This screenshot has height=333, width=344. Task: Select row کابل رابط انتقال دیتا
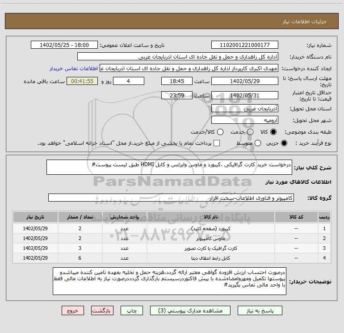[x=172, y=258]
